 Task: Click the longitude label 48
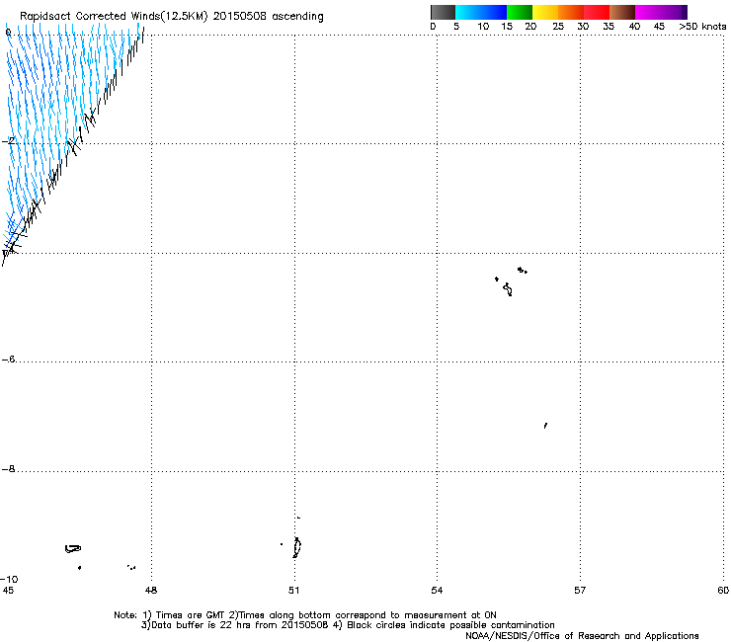(151, 591)
